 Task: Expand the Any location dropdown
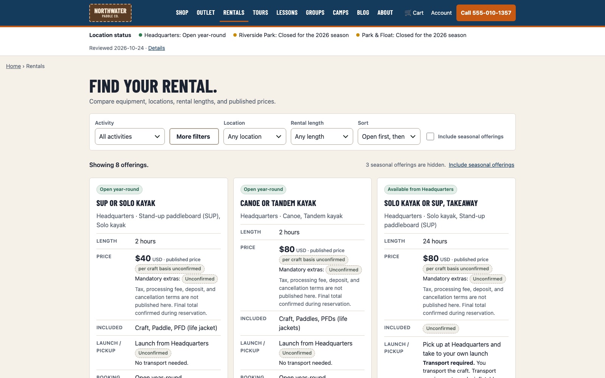click(254, 136)
